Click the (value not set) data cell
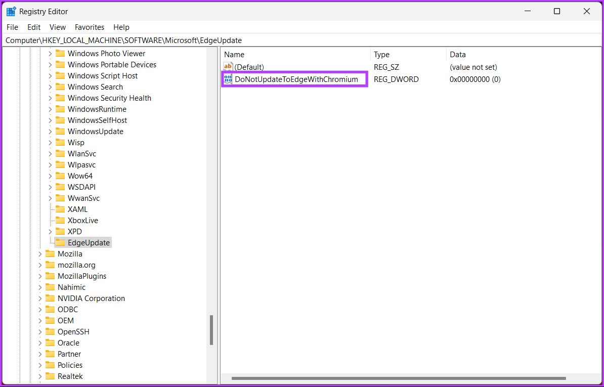The image size is (604, 387). point(473,67)
